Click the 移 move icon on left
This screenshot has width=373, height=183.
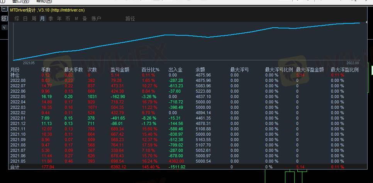[4, 18]
